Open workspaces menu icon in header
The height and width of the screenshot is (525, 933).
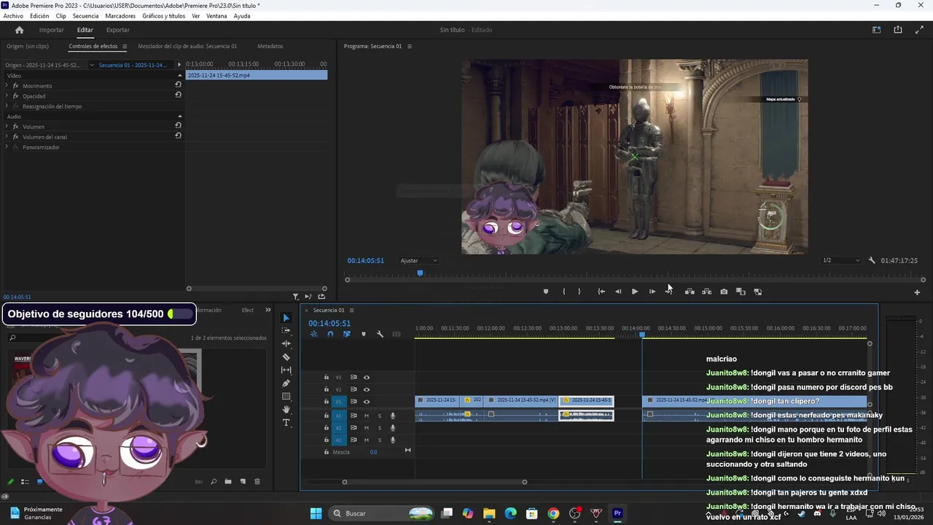tap(877, 30)
